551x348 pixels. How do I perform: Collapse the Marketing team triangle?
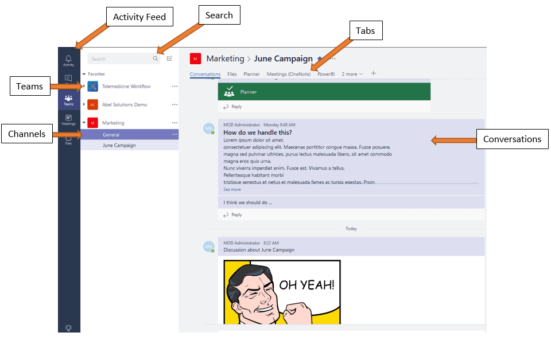coord(84,123)
